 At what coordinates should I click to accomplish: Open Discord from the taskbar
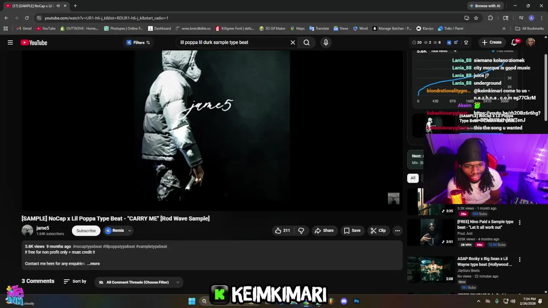(344, 301)
